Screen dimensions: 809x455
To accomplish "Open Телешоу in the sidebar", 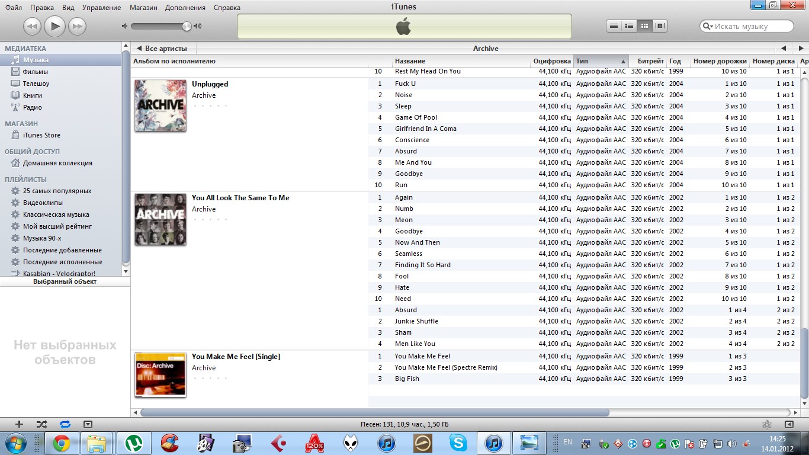I will (36, 84).
